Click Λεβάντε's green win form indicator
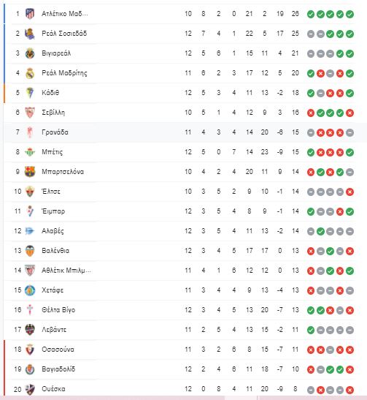 point(311,330)
